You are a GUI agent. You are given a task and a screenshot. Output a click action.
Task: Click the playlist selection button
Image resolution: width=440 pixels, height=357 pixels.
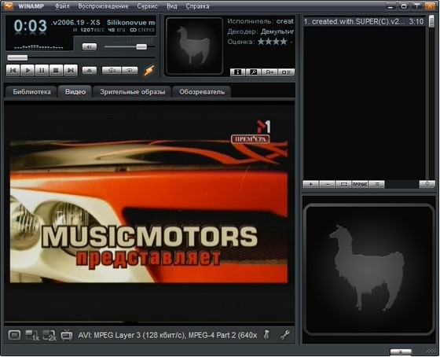pos(343,184)
